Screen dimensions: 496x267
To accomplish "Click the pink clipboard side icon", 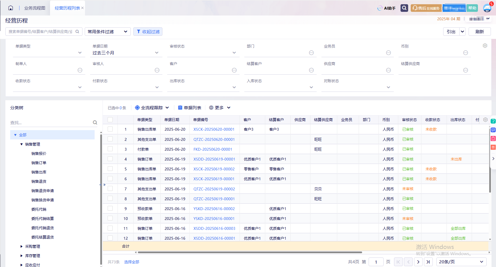I will point(493,139).
